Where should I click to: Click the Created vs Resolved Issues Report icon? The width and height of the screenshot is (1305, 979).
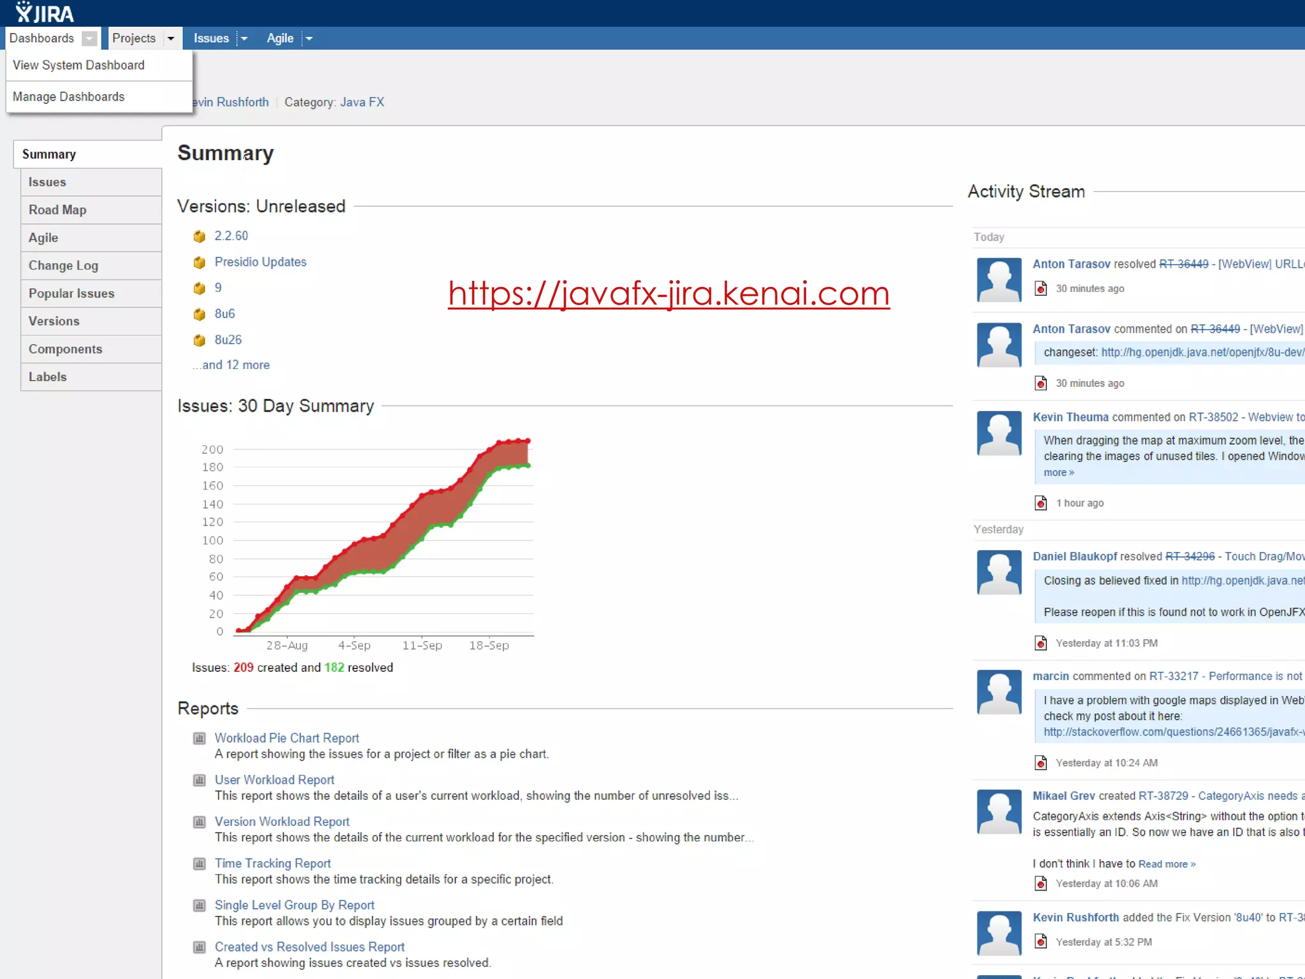click(199, 947)
